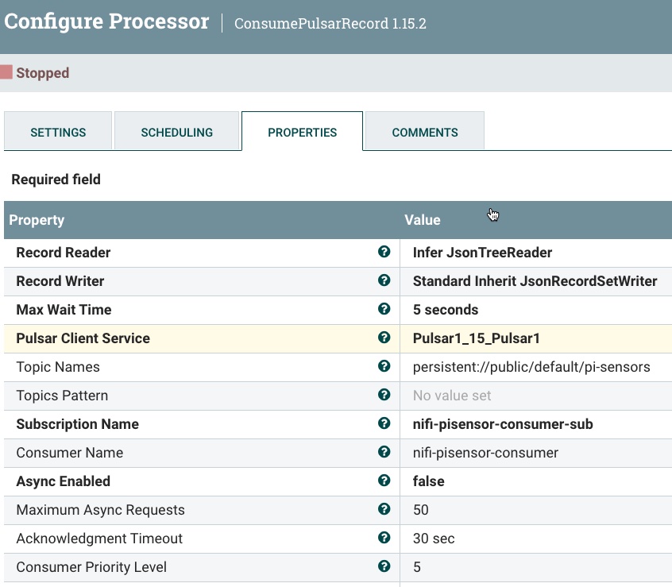The width and height of the screenshot is (672, 587).
Task: Click the Acknowledgment Timeout property name
Action: pos(99,539)
